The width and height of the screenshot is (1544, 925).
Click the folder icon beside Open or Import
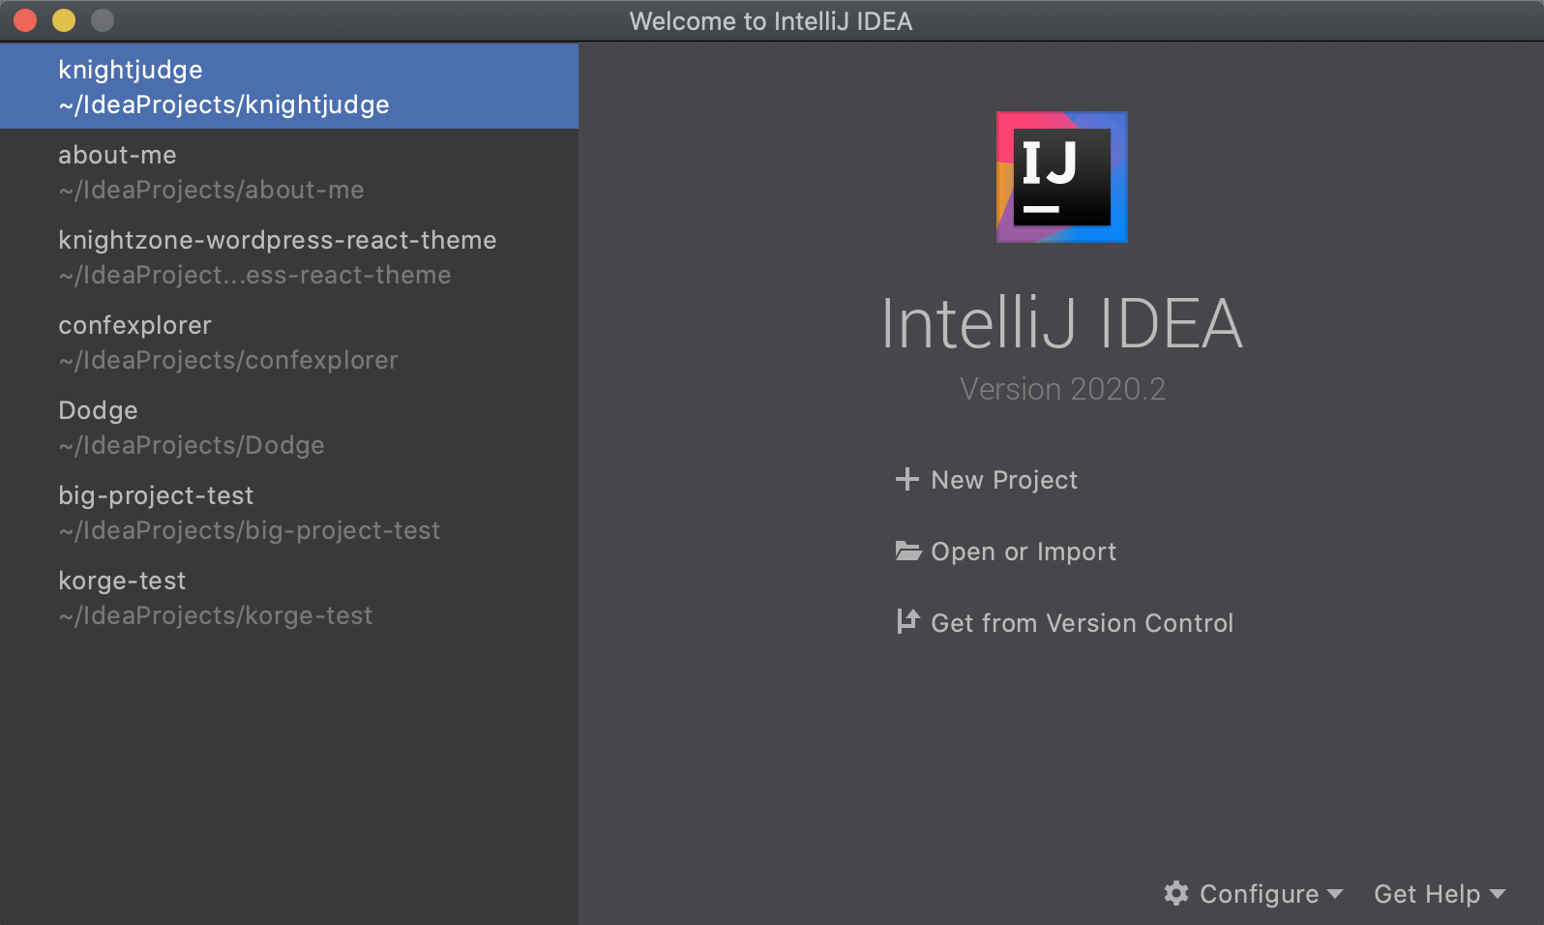(907, 551)
